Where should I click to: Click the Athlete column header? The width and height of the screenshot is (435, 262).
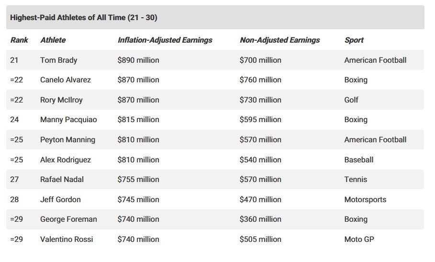[53, 40]
